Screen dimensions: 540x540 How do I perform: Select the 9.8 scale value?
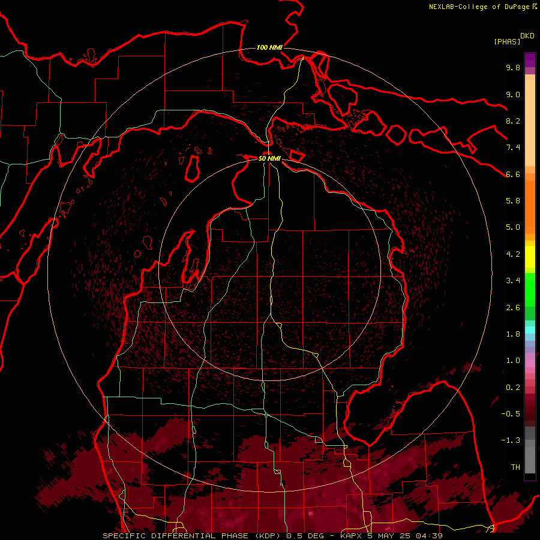pyautogui.click(x=513, y=67)
